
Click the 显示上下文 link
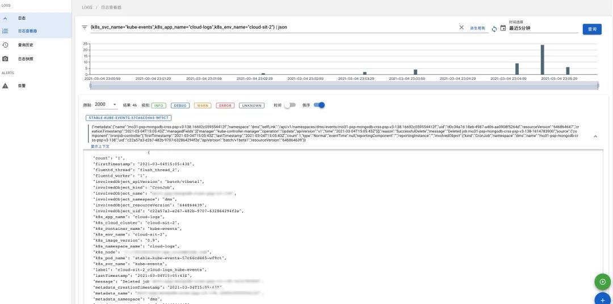click(x=100, y=147)
